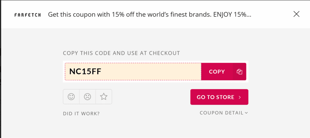Click the COPY THIS CODE AND USE AT CHECKOUT label
Screen dimensions: 310x138
[x=121, y=53]
